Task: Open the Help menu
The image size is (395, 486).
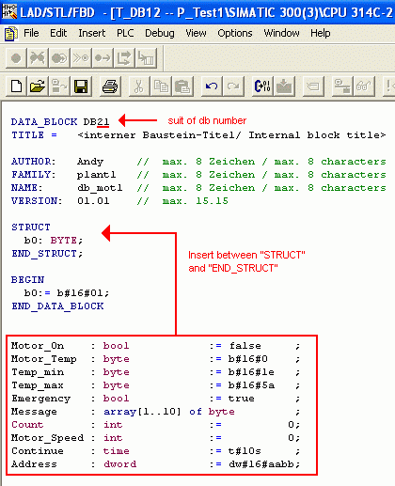Action: (321, 33)
